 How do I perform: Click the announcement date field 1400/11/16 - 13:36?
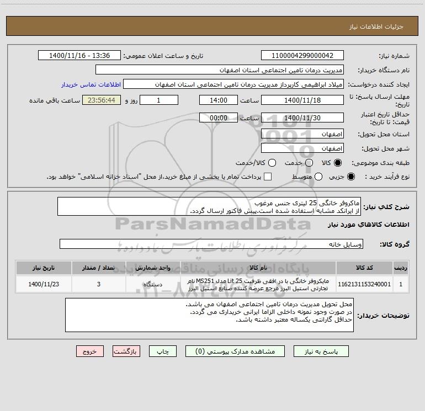[79, 56]
